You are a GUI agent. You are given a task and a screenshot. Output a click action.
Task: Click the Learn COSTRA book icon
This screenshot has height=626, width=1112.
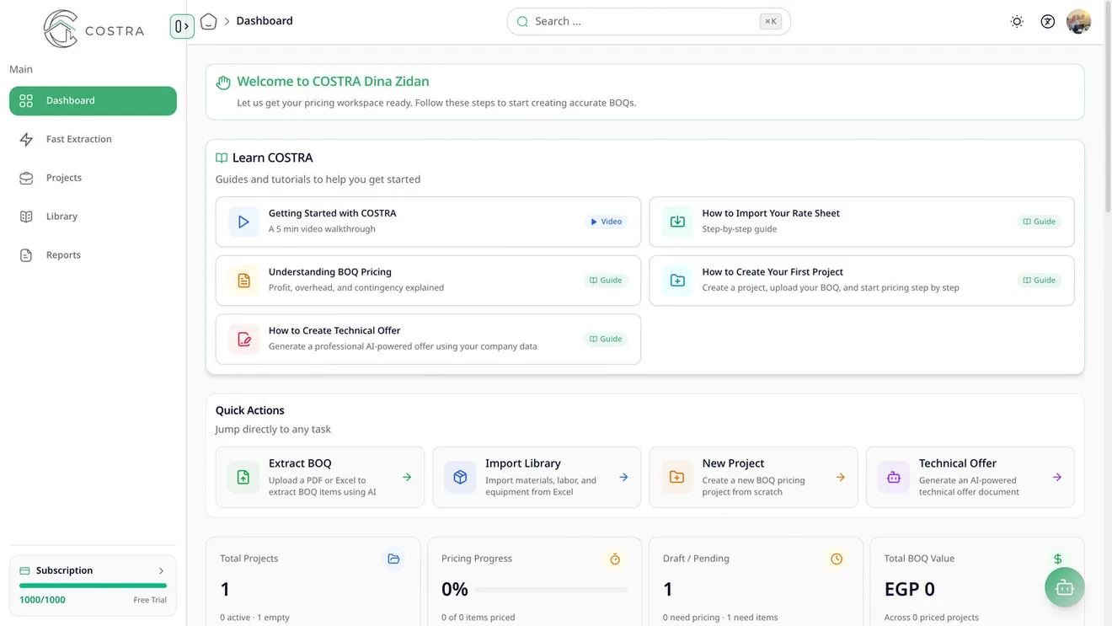tap(222, 158)
